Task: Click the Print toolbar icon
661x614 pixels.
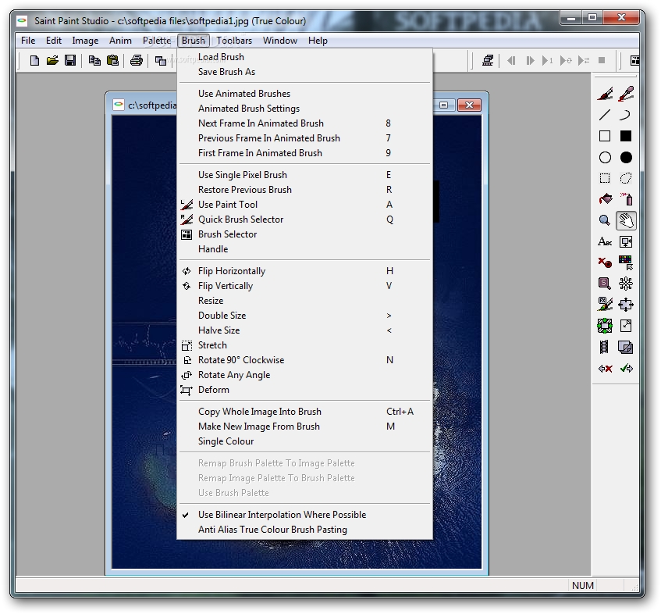Action: coord(136,60)
